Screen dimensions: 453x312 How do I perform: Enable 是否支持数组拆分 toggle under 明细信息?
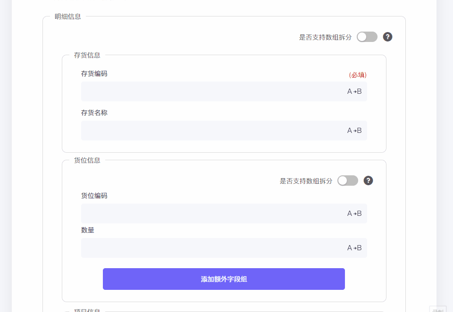click(x=367, y=37)
